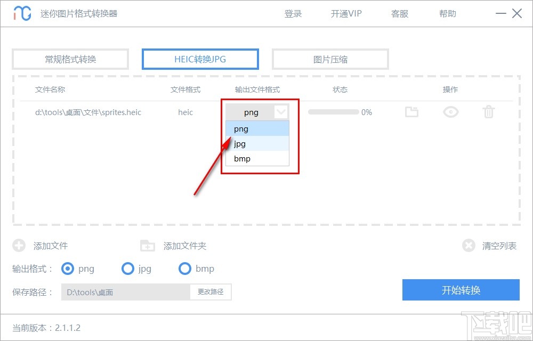Click 更改路径 to change save path

pyautogui.click(x=211, y=292)
